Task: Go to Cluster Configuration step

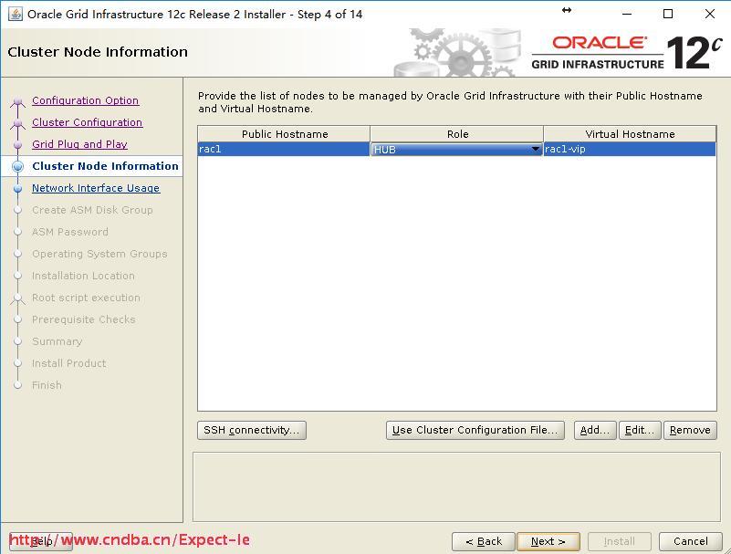Action: [x=88, y=122]
